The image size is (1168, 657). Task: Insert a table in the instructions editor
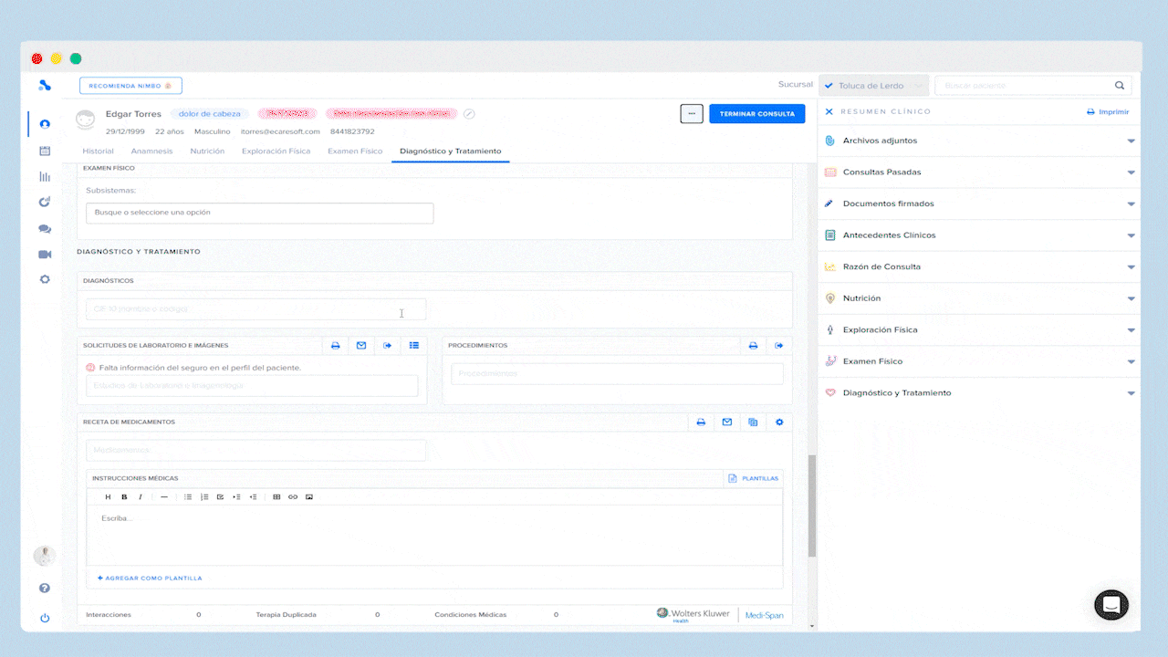276,497
